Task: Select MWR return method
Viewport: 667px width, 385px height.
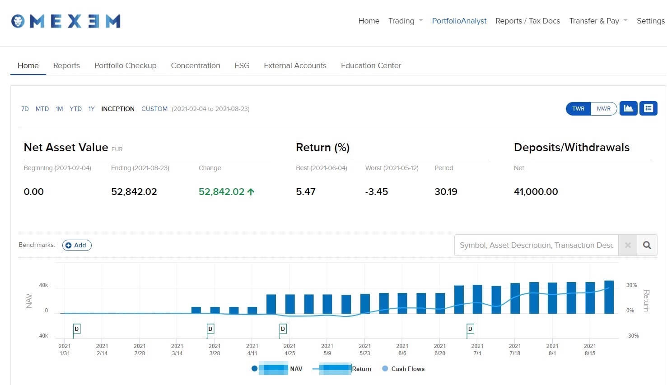Action: (x=603, y=109)
